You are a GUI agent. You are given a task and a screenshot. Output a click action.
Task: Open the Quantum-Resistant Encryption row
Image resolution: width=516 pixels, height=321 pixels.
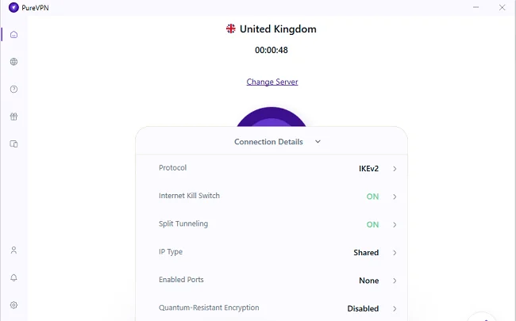[x=271, y=308]
